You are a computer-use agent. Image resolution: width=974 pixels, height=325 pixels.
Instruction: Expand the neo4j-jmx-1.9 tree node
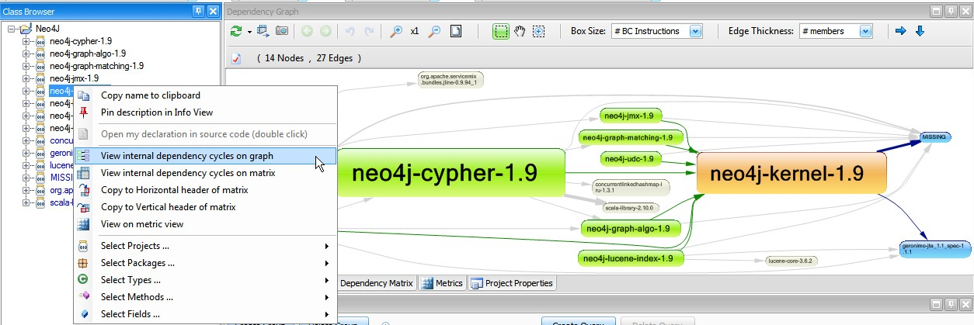[25, 78]
